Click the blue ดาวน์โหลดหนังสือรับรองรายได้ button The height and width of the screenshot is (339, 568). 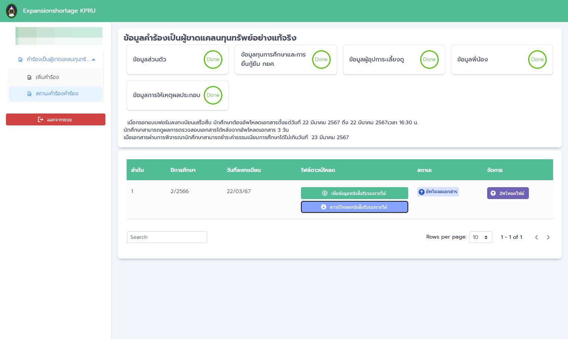[354, 207]
